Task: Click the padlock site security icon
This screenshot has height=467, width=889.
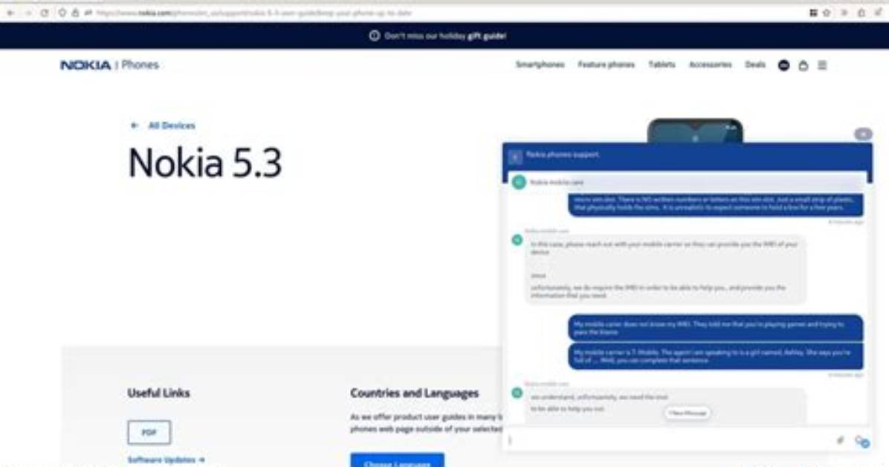Action: click(x=75, y=13)
